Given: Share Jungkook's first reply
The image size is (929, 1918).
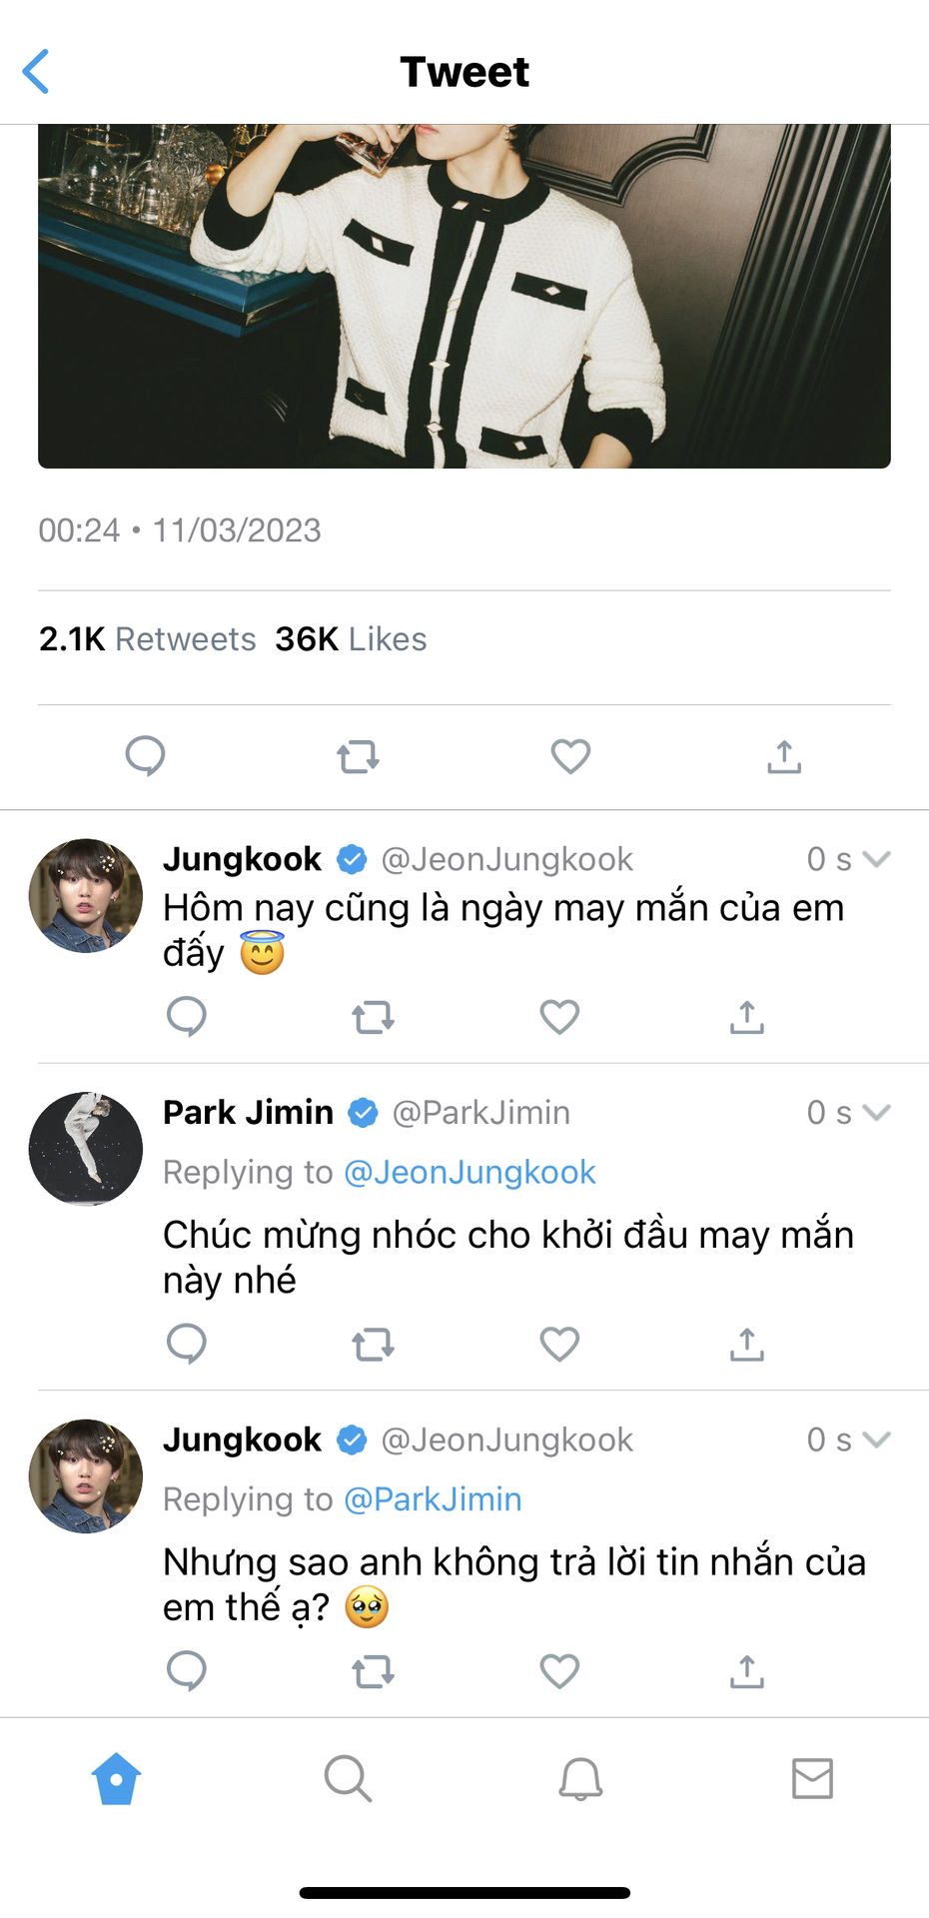Looking at the screenshot, I should pyautogui.click(x=746, y=1017).
